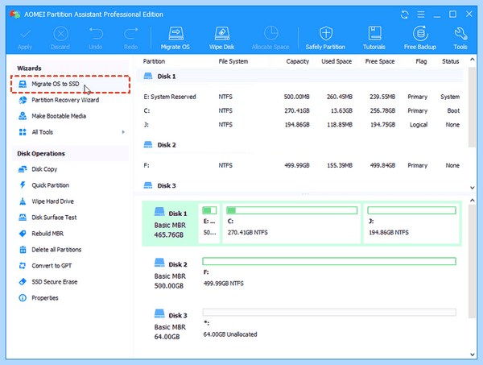Select the 64.00GB Unallocated space bar

329,313
